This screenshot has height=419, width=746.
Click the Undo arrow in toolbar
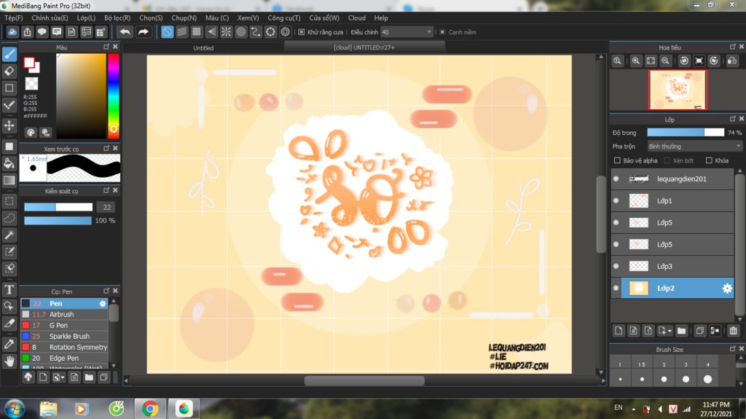coord(125,32)
